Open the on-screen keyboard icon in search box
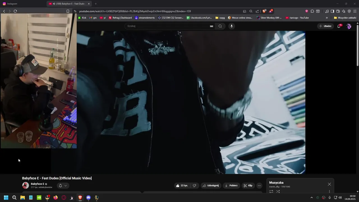Viewport: 359px width, 202px height. tap(211, 26)
